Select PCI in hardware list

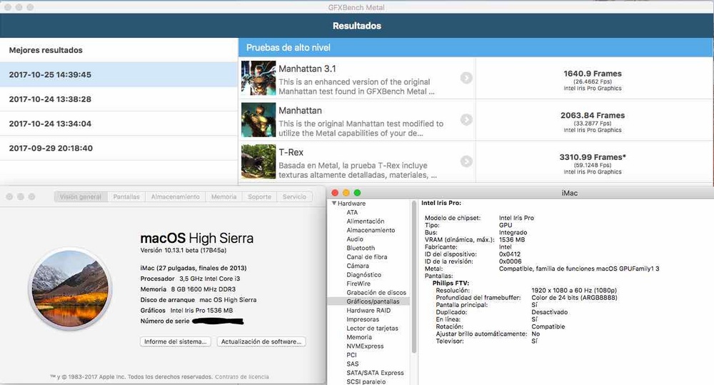pyautogui.click(x=351, y=355)
